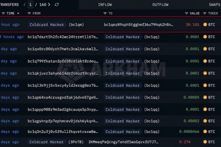
Task: Click BTC coin icon in 30.185 row
Action: click(x=205, y=25)
